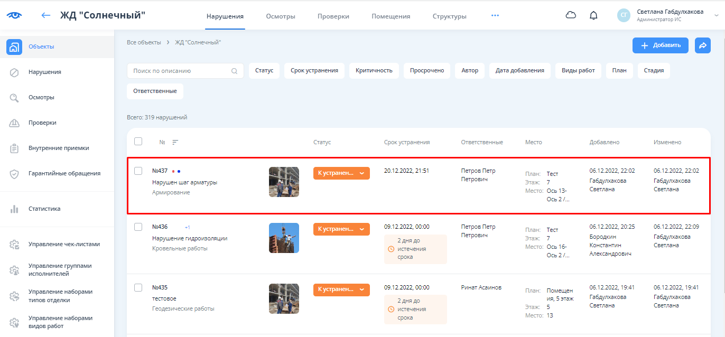Tick the checkbox for violation №437
This screenshot has height=337, width=725.
click(138, 171)
